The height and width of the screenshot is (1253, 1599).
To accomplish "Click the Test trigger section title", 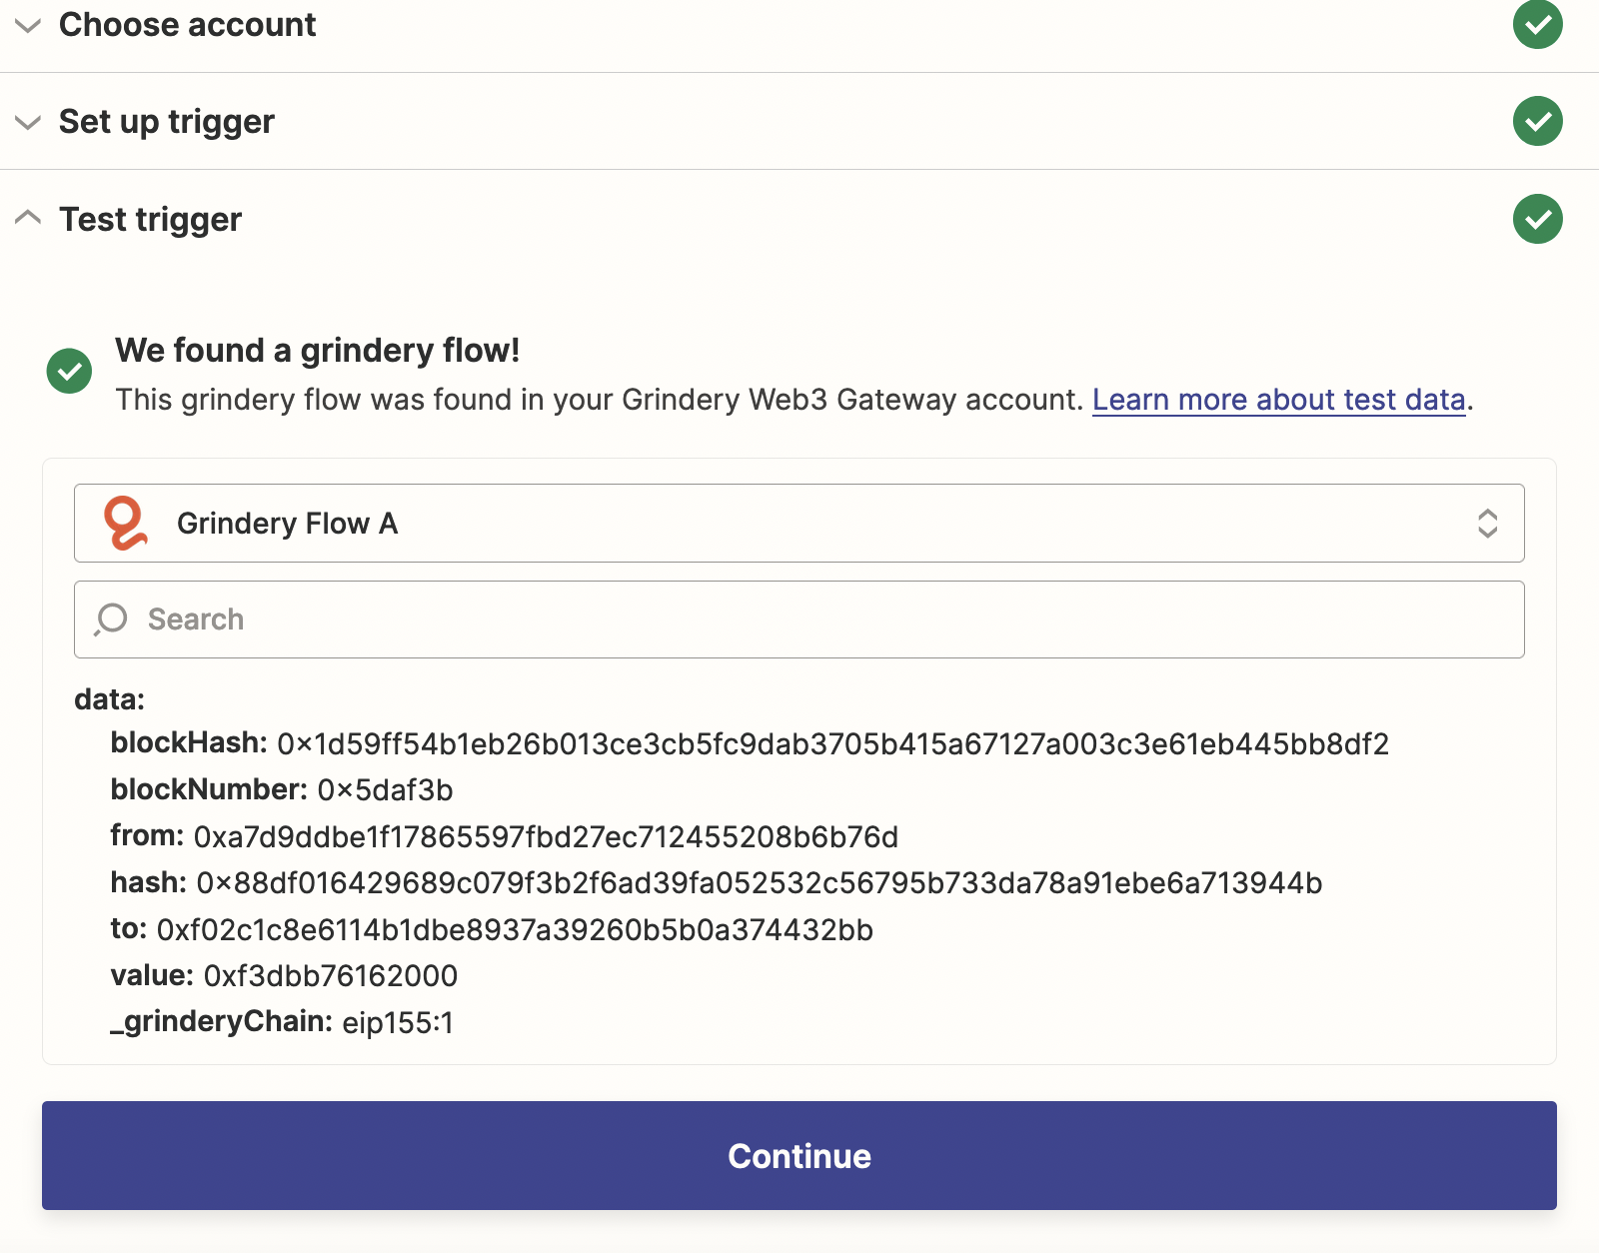I will (x=150, y=220).
